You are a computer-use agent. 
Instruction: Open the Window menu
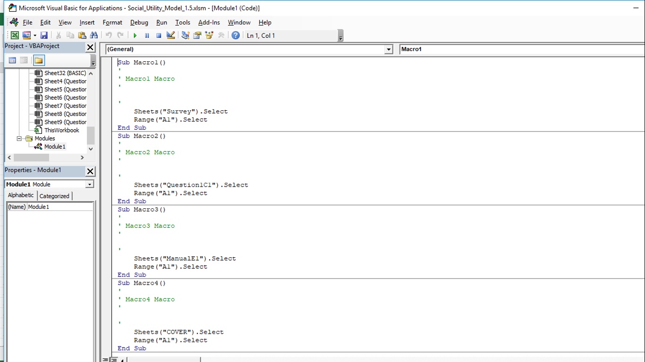point(239,22)
